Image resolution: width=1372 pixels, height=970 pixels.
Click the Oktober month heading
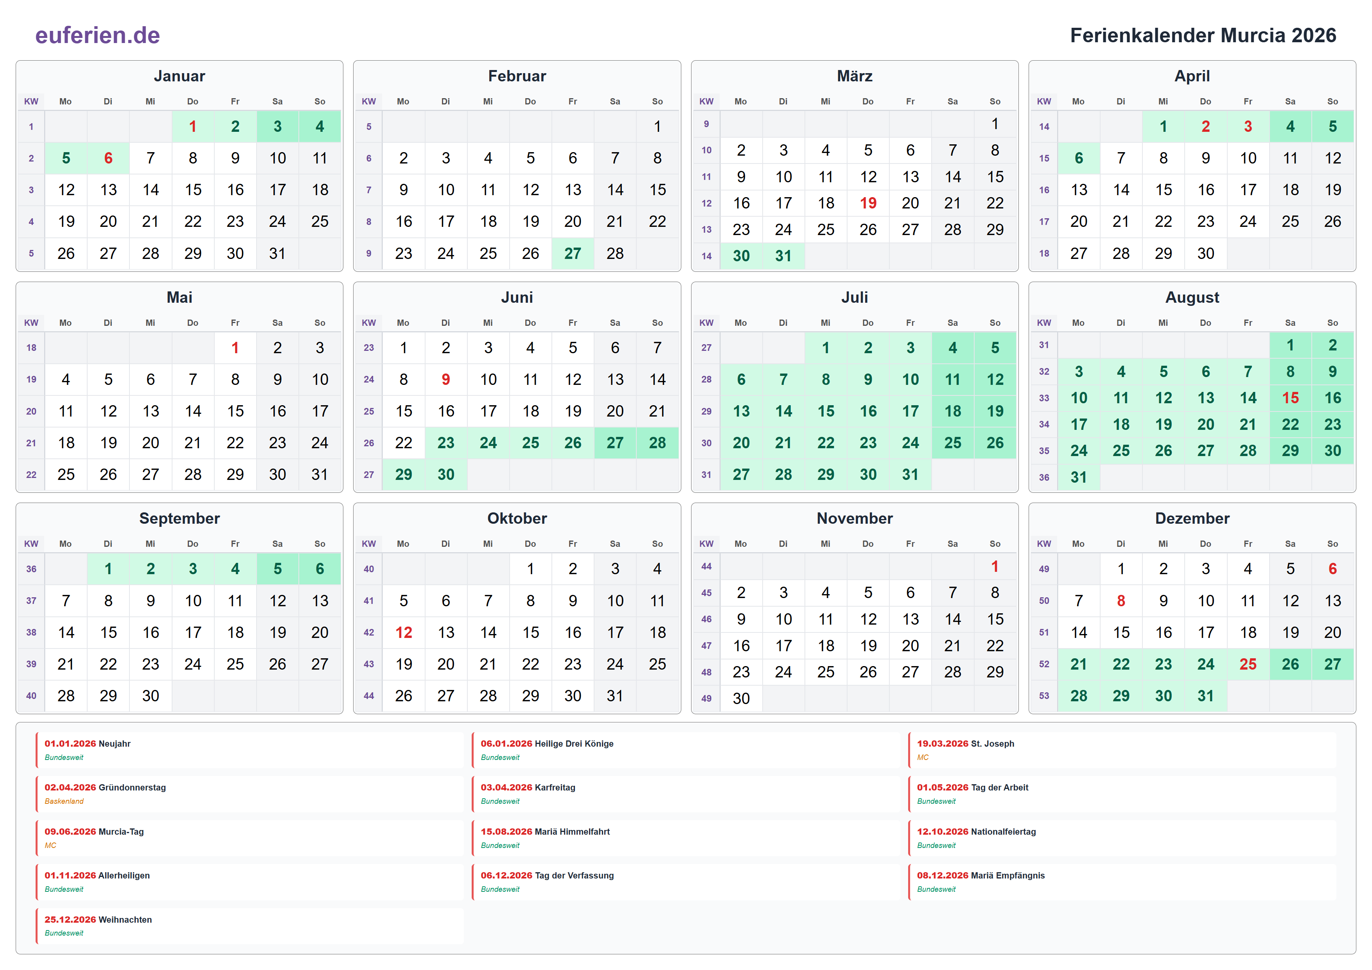[x=517, y=518]
